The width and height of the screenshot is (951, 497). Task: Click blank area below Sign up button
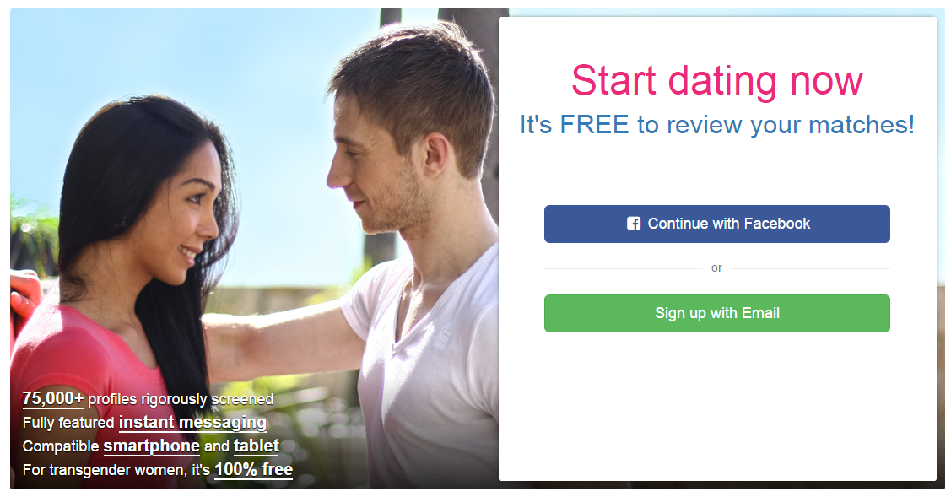[717, 407]
